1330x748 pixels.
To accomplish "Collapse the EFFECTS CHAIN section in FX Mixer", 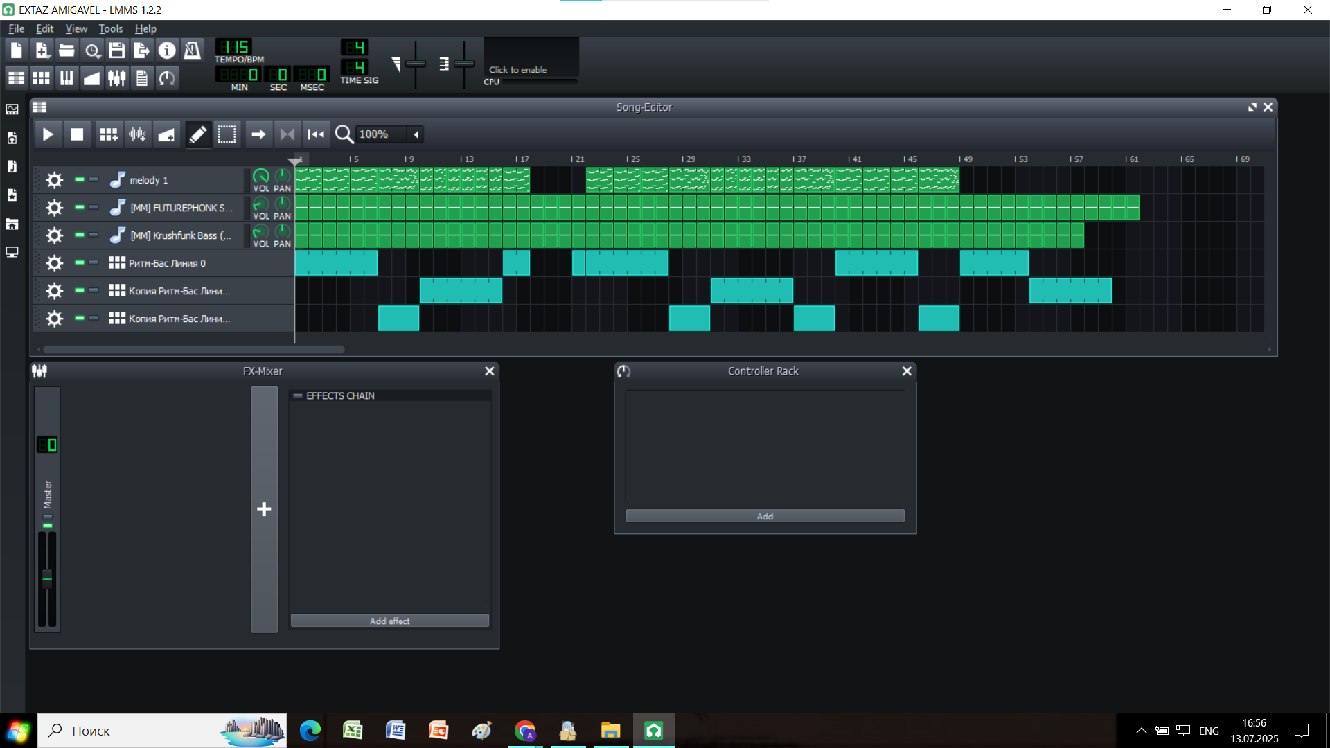I will pyautogui.click(x=296, y=395).
